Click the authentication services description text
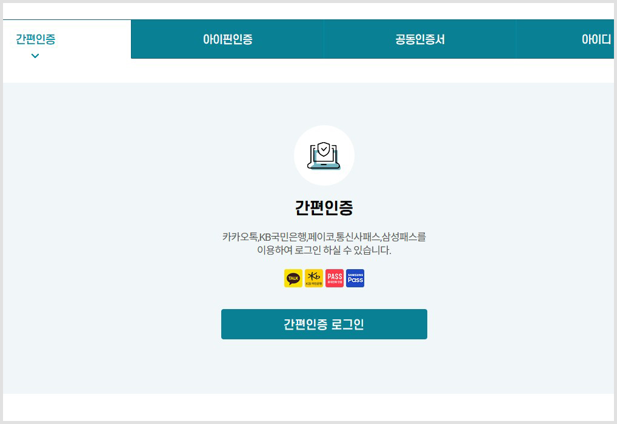 click(324, 243)
